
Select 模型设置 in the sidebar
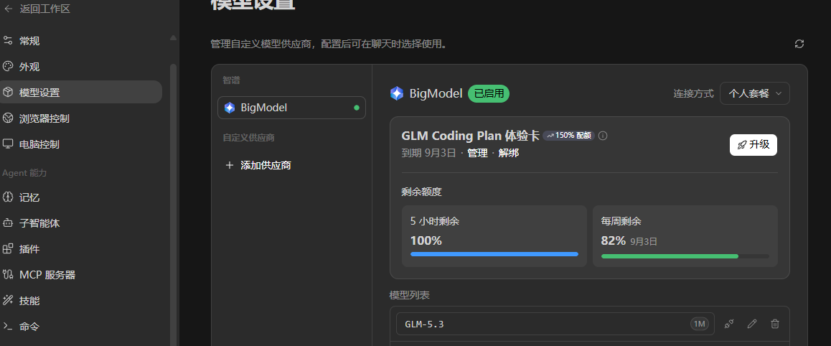(x=81, y=92)
